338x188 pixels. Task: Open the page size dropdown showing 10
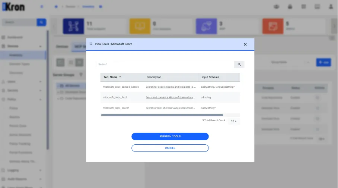click(x=234, y=121)
